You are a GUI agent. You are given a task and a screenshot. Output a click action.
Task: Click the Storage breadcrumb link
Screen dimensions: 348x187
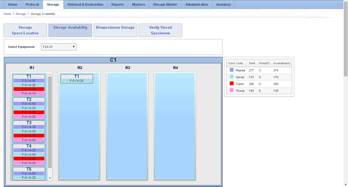[21, 14]
